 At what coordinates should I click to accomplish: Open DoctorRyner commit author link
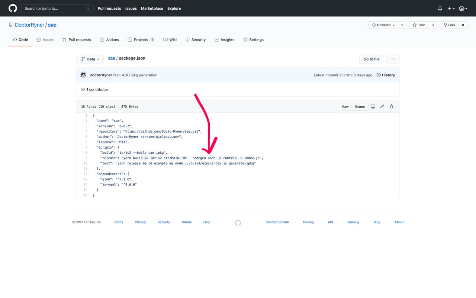pos(101,75)
